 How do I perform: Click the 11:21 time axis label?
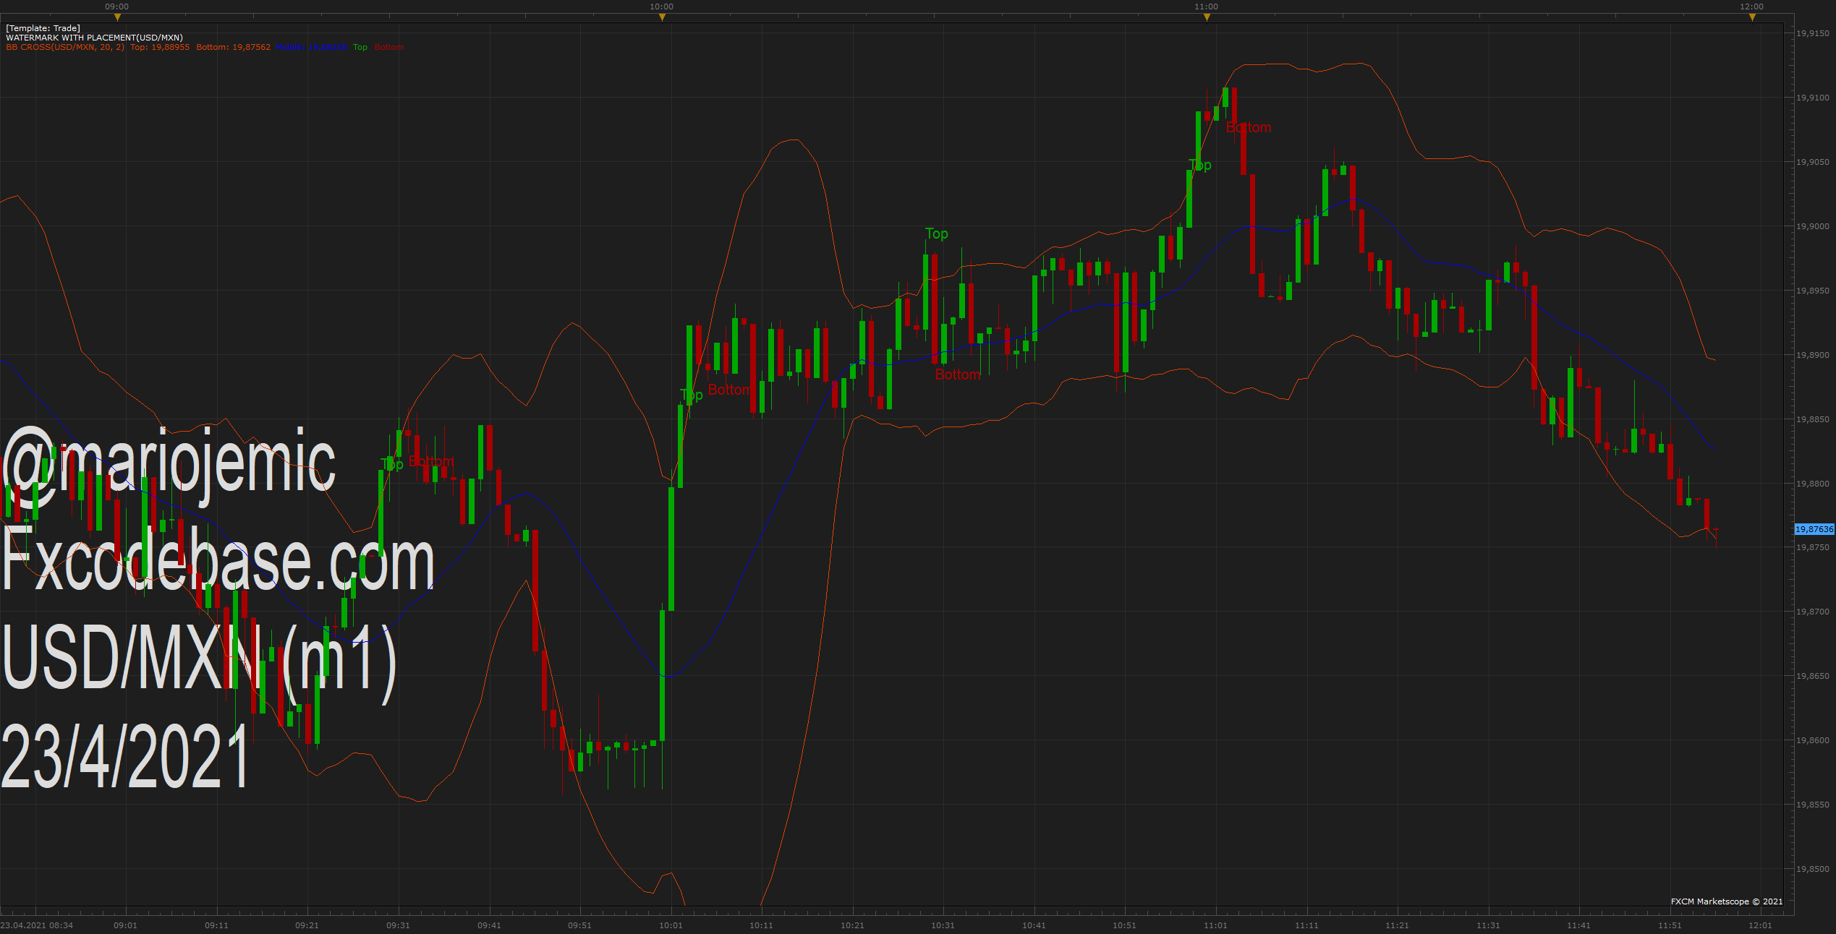point(1397,925)
